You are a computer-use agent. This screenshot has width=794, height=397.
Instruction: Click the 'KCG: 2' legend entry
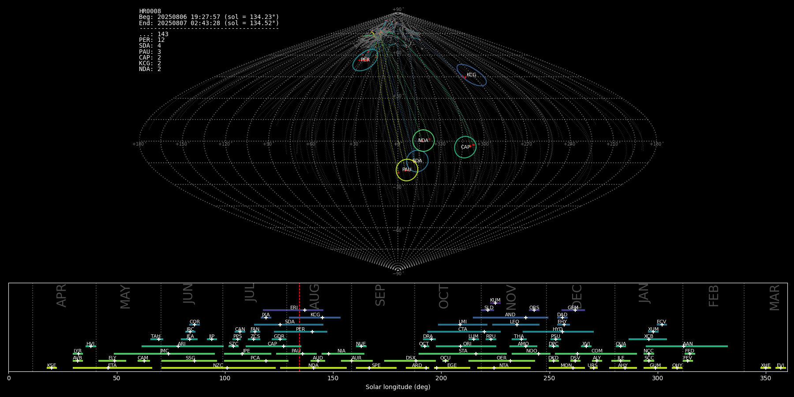(150, 64)
